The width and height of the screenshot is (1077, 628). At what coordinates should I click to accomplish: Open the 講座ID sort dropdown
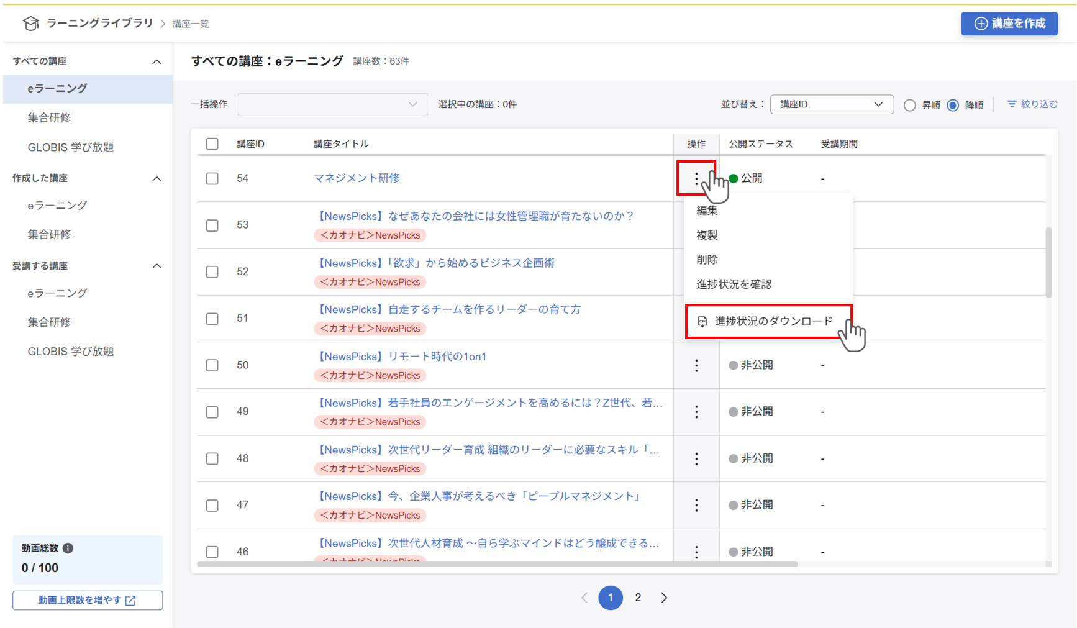pyautogui.click(x=831, y=104)
